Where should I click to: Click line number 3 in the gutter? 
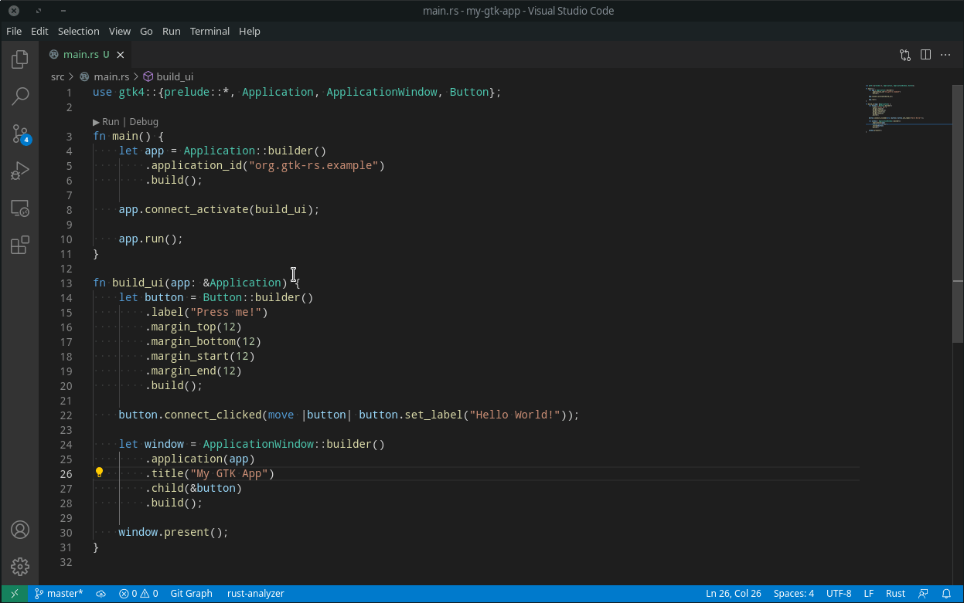(69, 137)
